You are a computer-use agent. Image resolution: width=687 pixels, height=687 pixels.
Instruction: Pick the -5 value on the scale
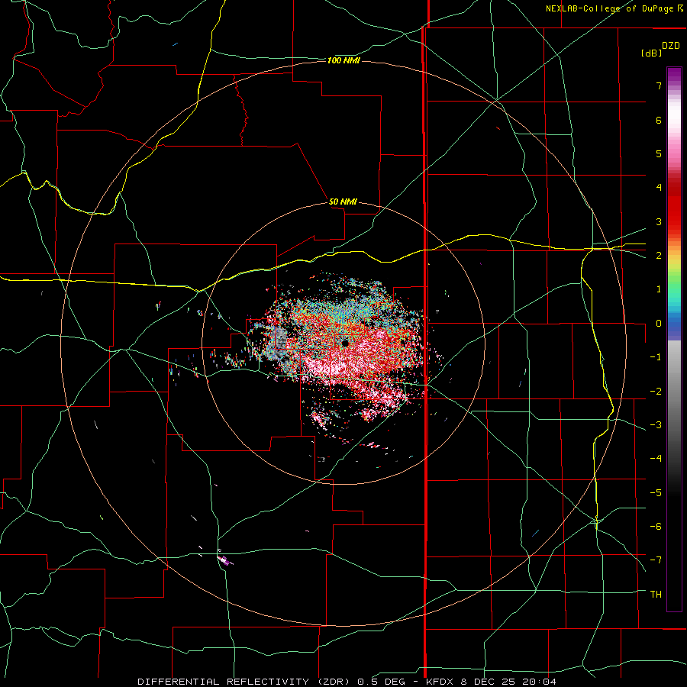[x=656, y=492]
